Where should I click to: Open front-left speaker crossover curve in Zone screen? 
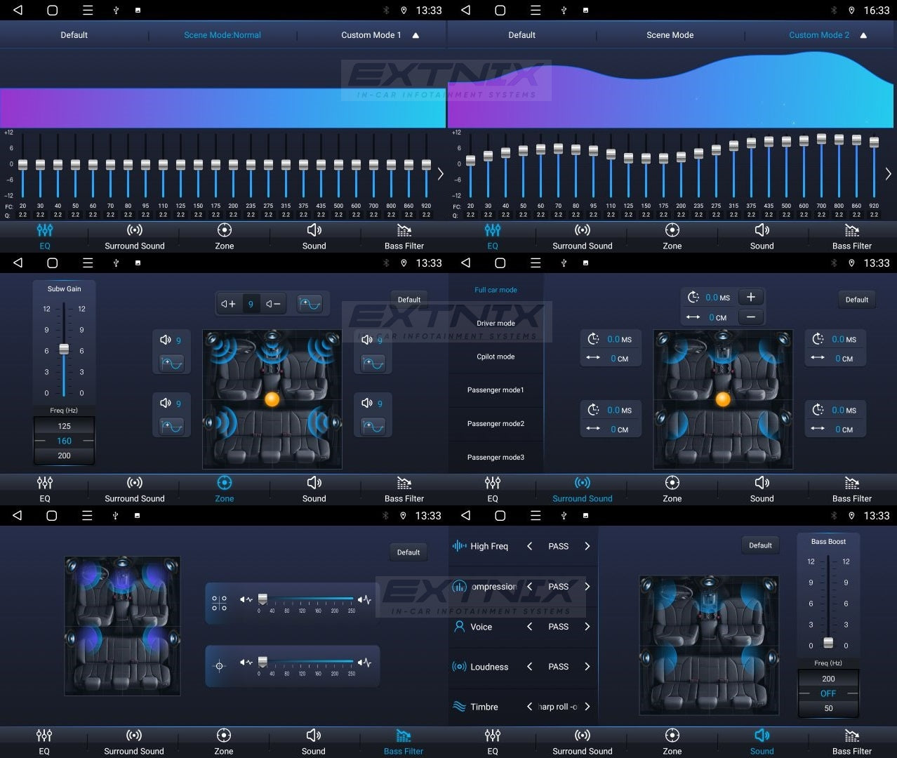coord(171,364)
